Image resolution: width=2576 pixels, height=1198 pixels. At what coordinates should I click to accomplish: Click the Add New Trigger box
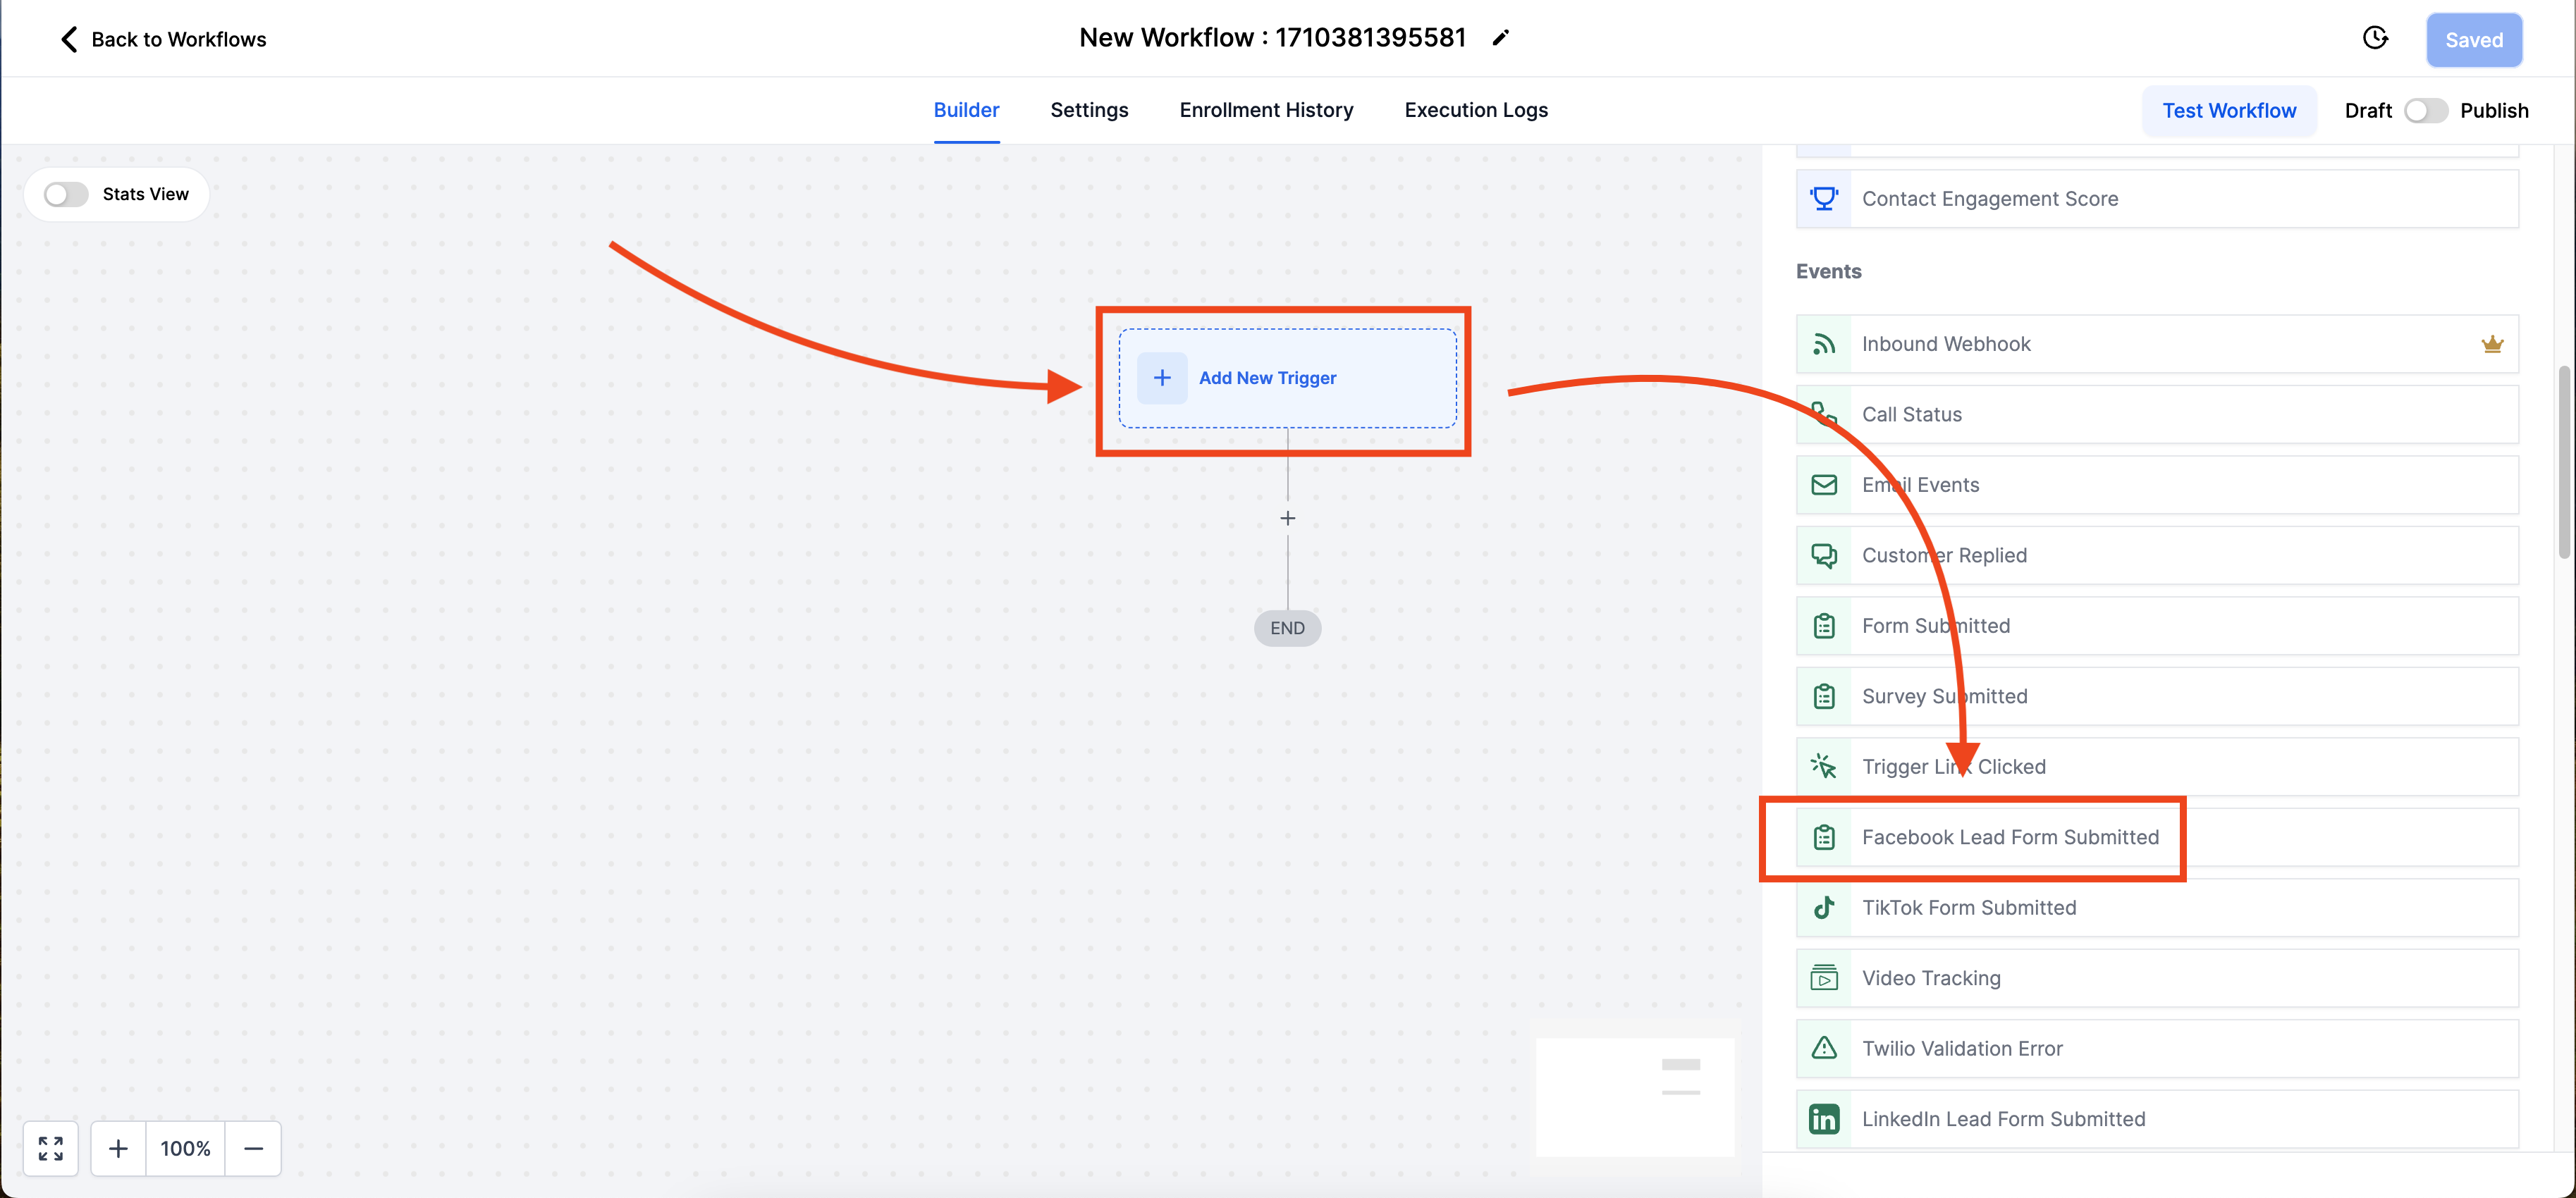pos(1287,378)
